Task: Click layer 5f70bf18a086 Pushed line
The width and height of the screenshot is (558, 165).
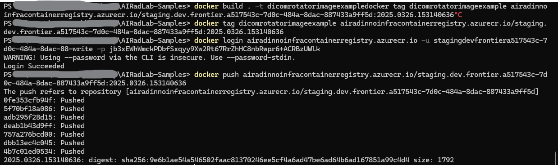Action: (44, 109)
